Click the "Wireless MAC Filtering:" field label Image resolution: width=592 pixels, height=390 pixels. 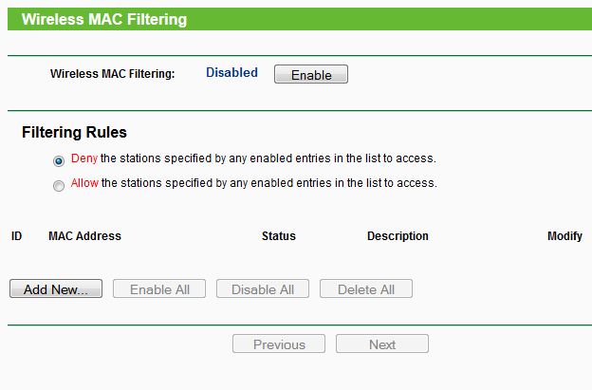(x=112, y=73)
